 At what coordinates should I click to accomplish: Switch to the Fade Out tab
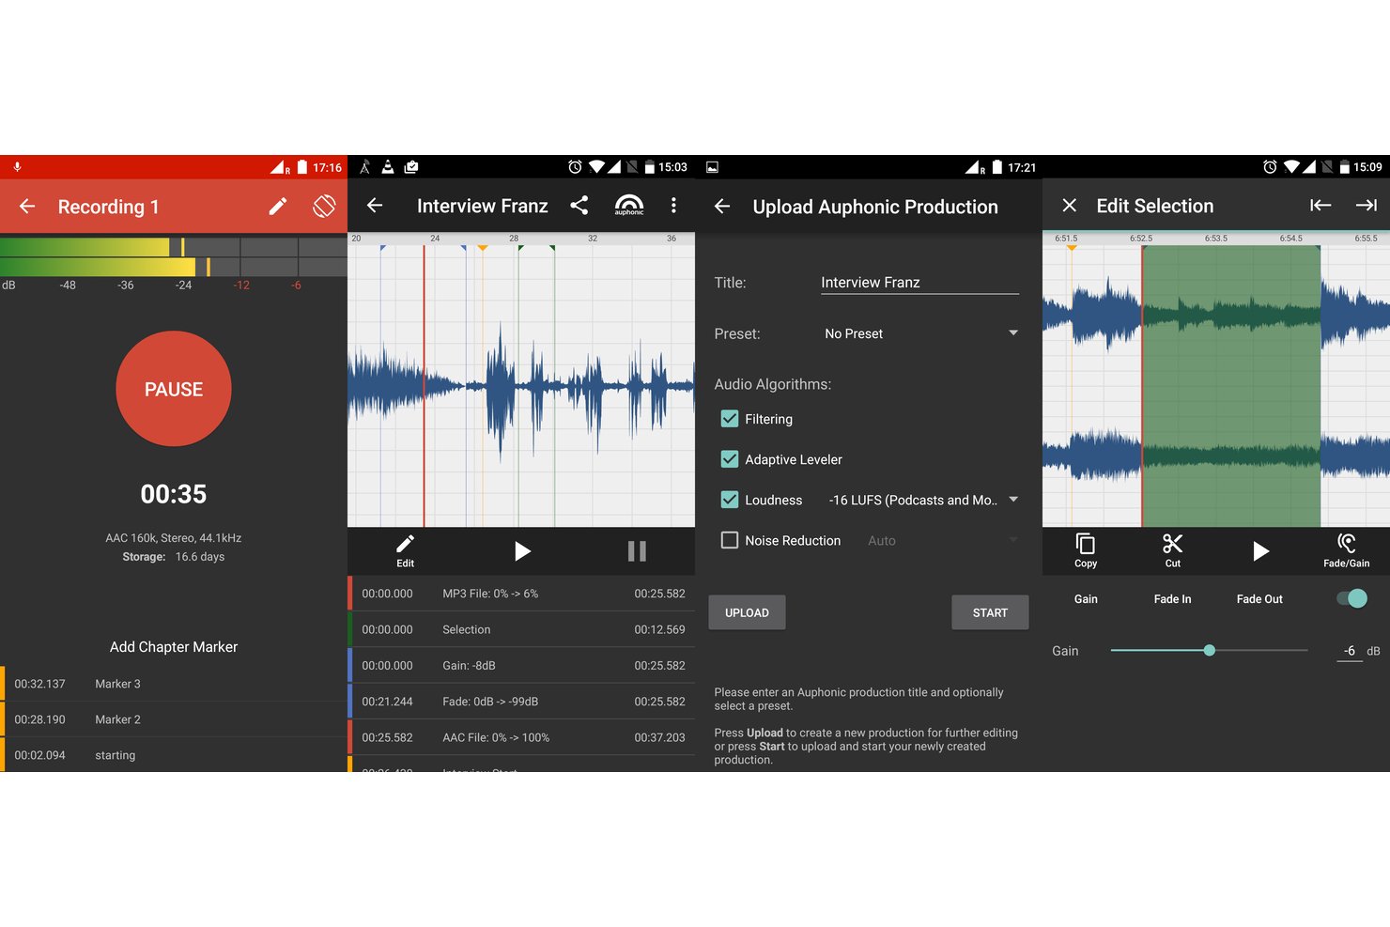(x=1259, y=599)
